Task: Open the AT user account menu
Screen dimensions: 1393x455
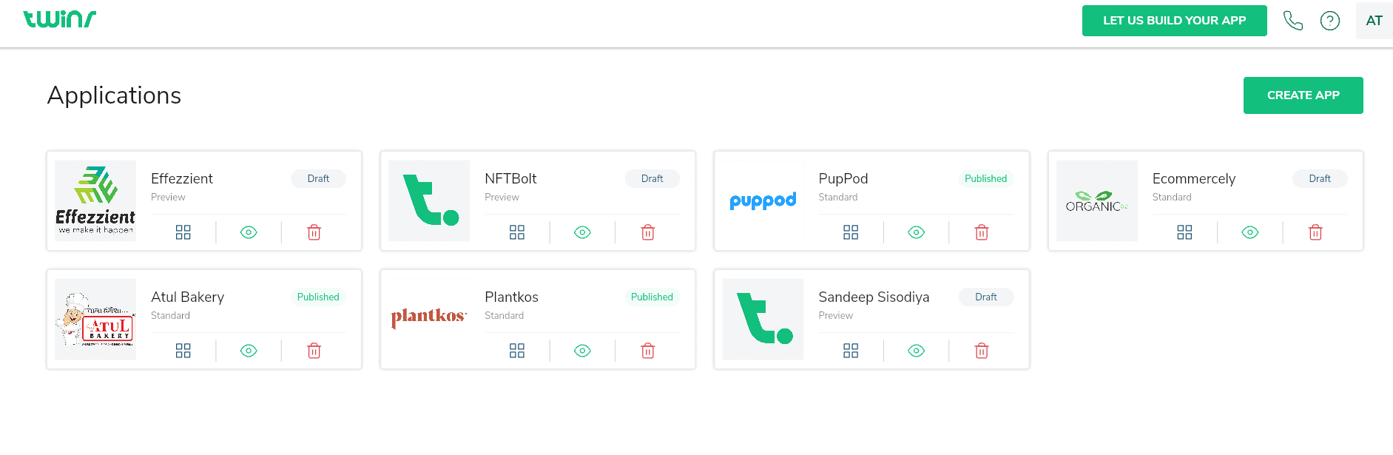Action: [1374, 21]
